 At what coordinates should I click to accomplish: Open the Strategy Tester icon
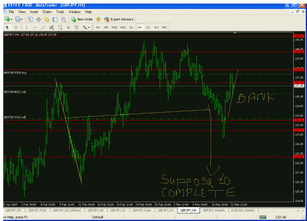(x=63, y=19)
